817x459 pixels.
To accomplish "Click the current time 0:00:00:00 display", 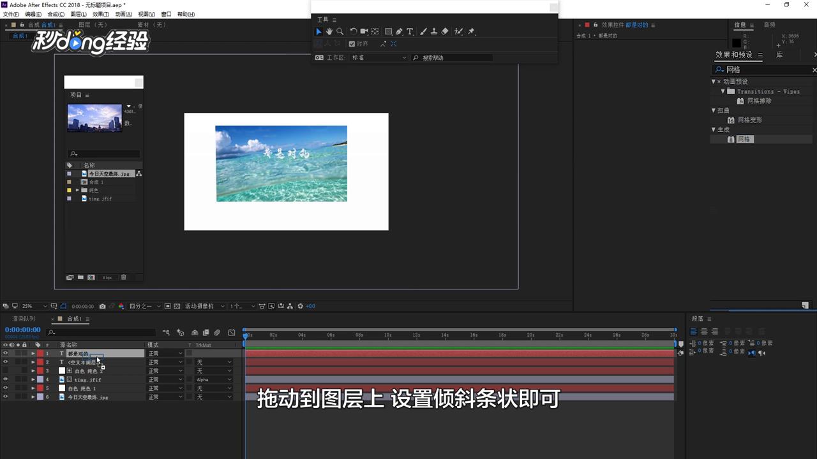I will click(23, 330).
